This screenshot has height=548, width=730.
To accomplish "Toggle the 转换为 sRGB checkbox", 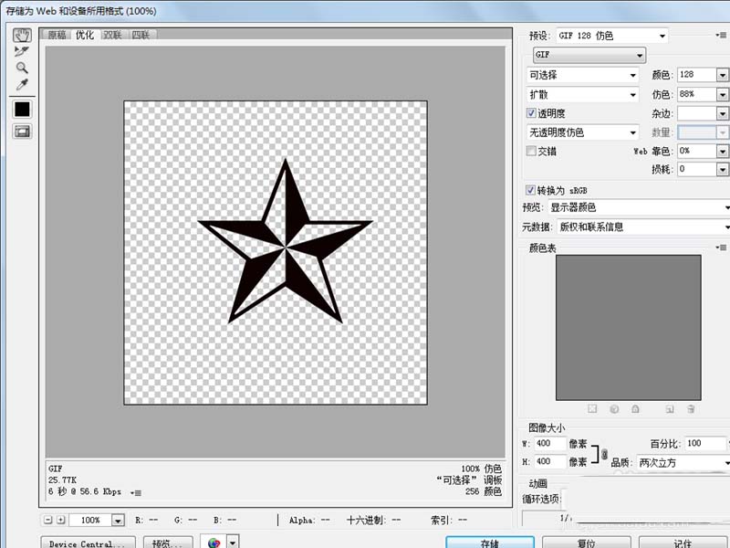I will pos(530,190).
